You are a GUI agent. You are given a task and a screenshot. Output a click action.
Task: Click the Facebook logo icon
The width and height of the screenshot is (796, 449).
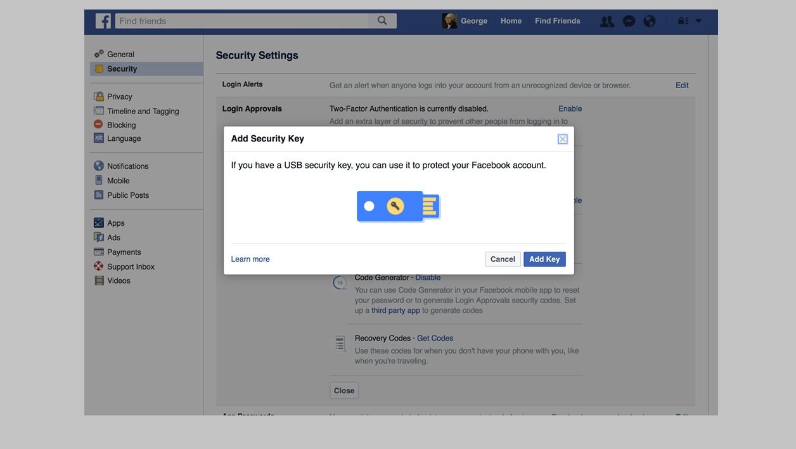click(x=103, y=21)
